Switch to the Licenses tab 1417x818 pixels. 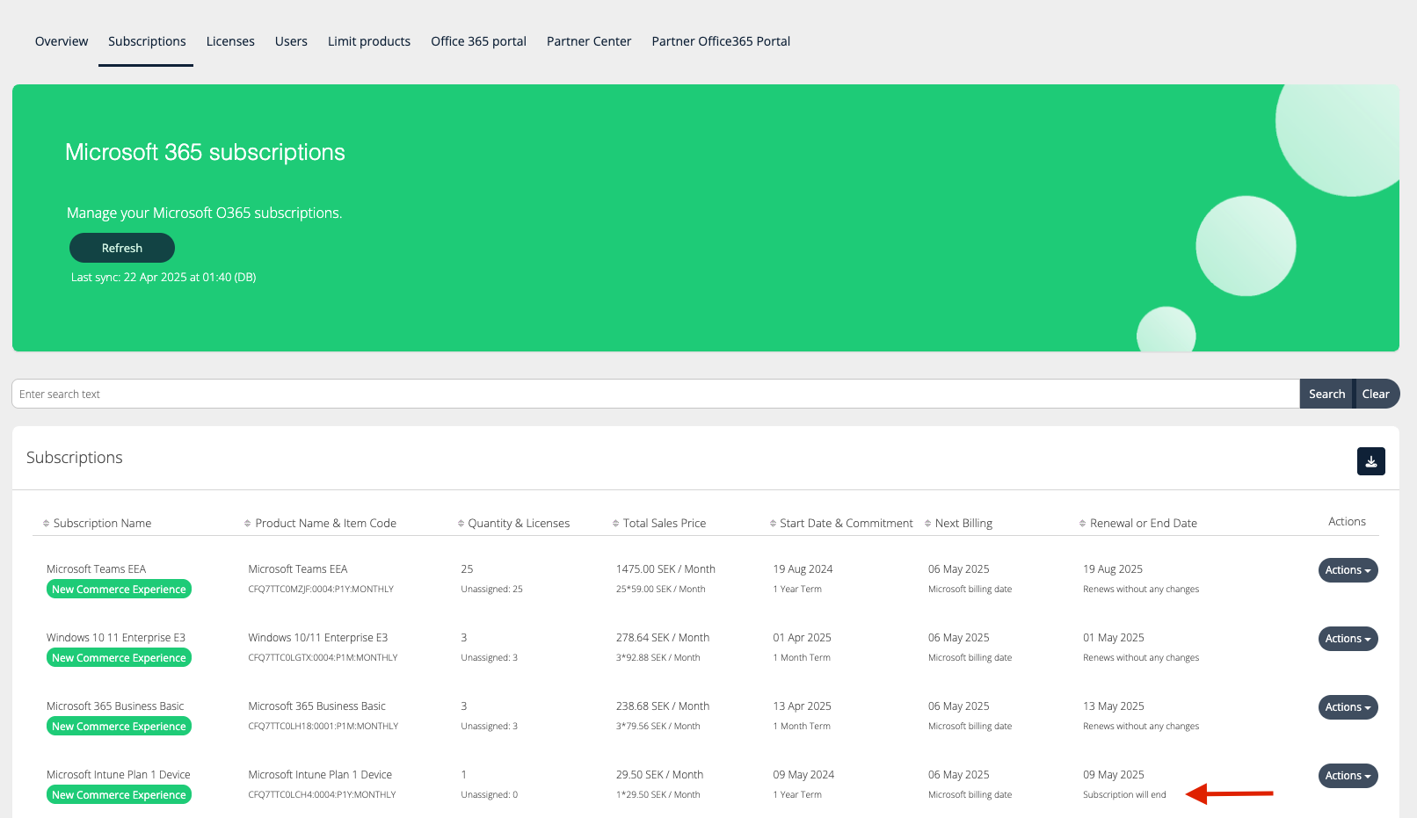[230, 41]
